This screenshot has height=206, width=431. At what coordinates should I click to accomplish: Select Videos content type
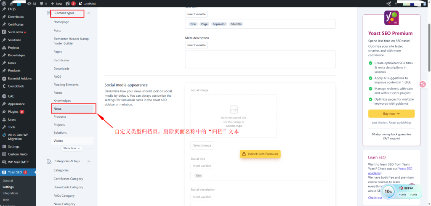pyautogui.click(x=59, y=140)
